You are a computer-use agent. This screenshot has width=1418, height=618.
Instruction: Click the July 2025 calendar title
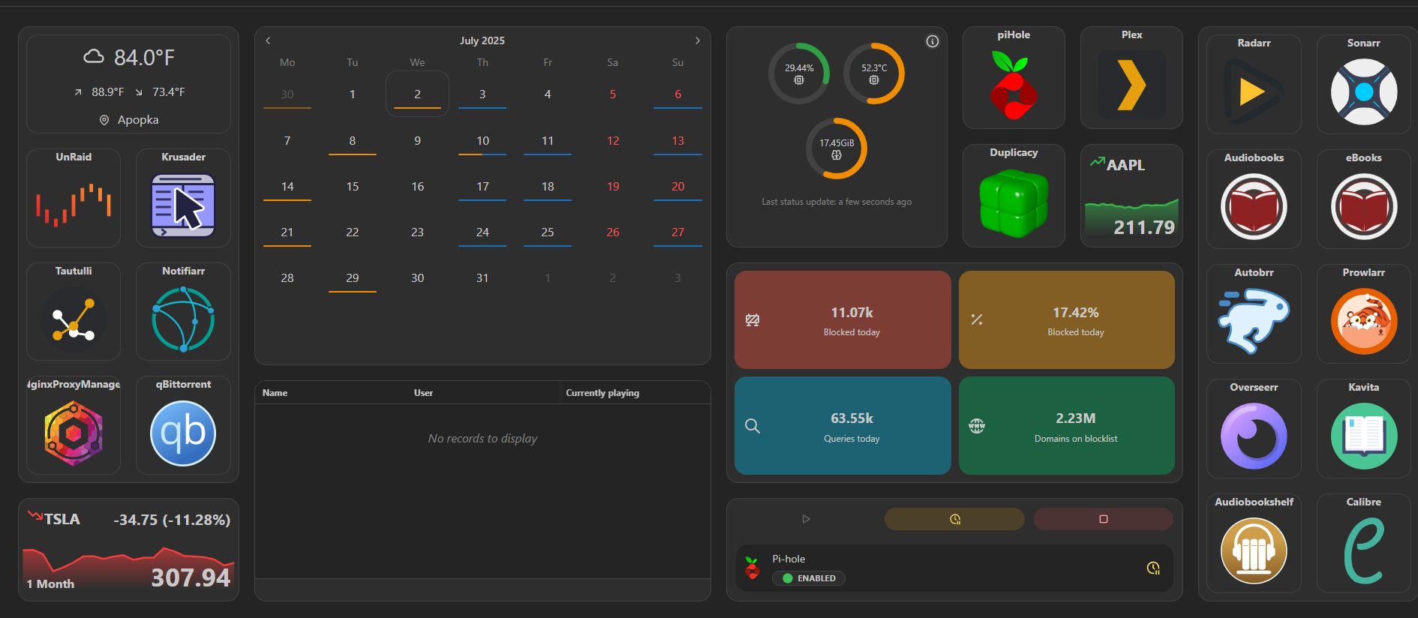(x=482, y=40)
